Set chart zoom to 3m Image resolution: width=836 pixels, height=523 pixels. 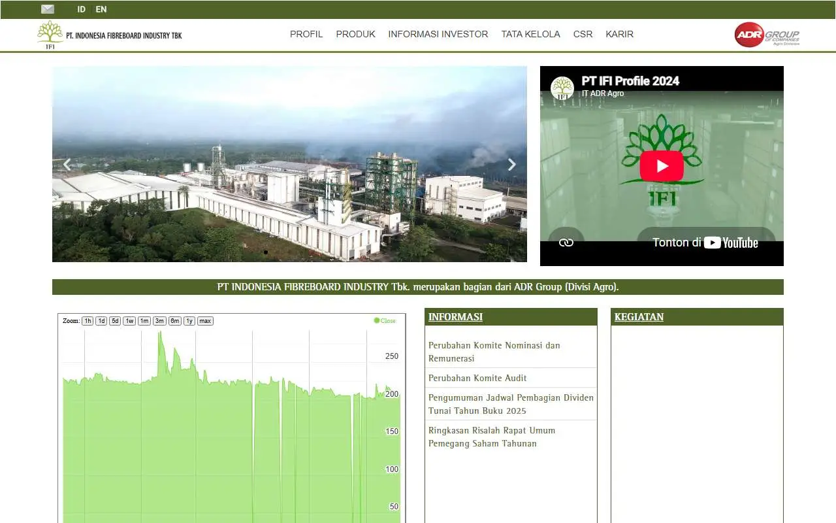coord(159,321)
